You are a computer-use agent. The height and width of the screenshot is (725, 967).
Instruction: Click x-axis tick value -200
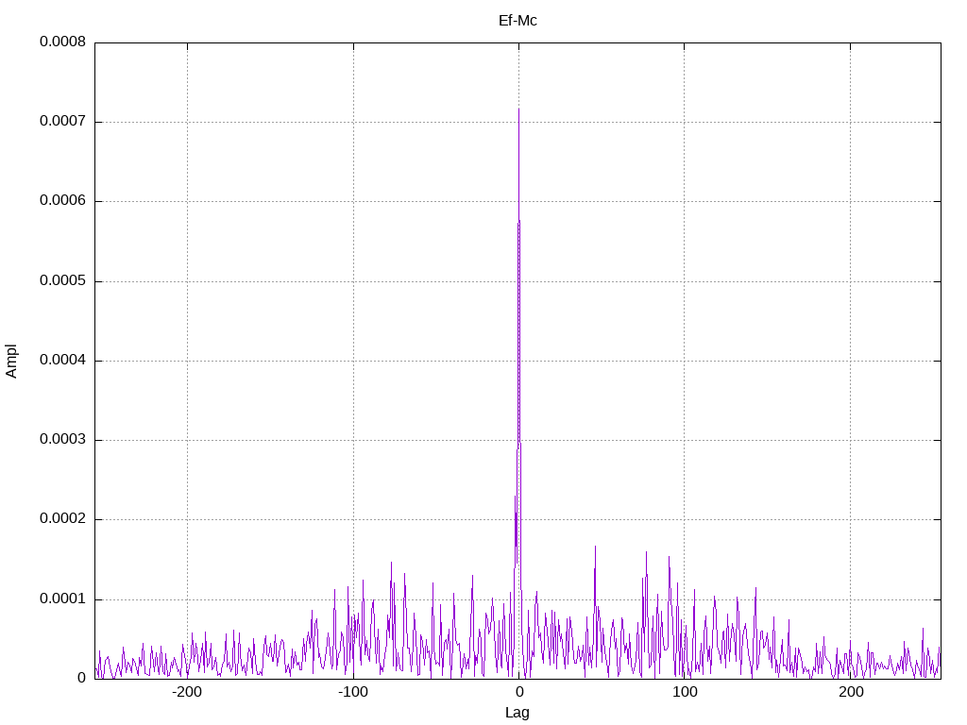tap(187, 692)
